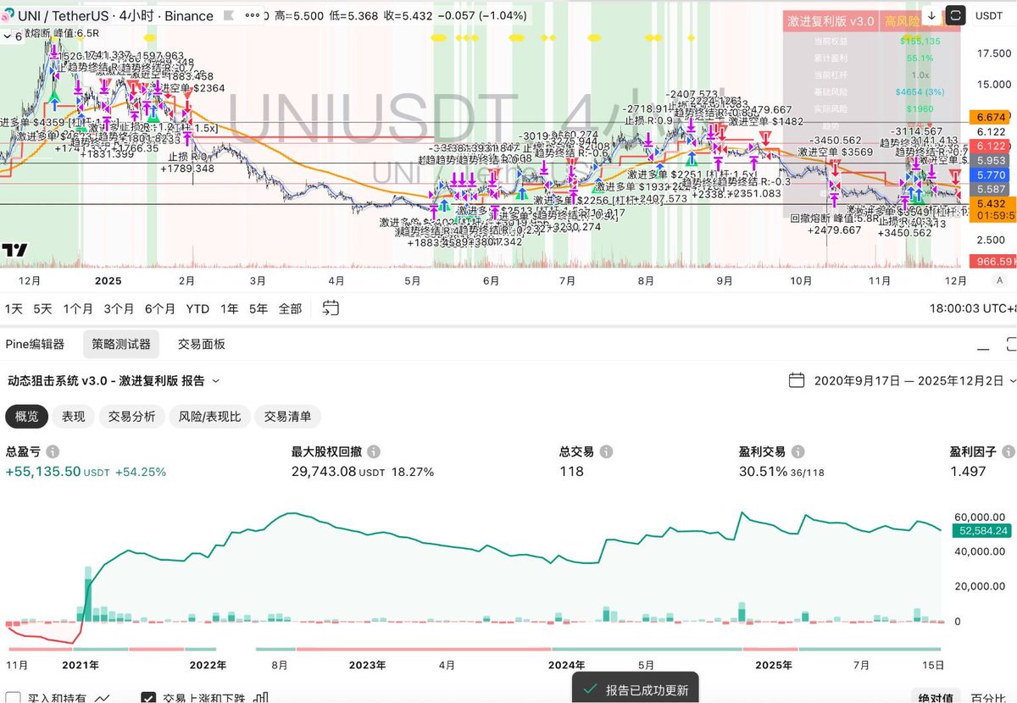Screen dimensions: 1017x703
Task: Set chart range to YTD
Action: [x=197, y=308]
